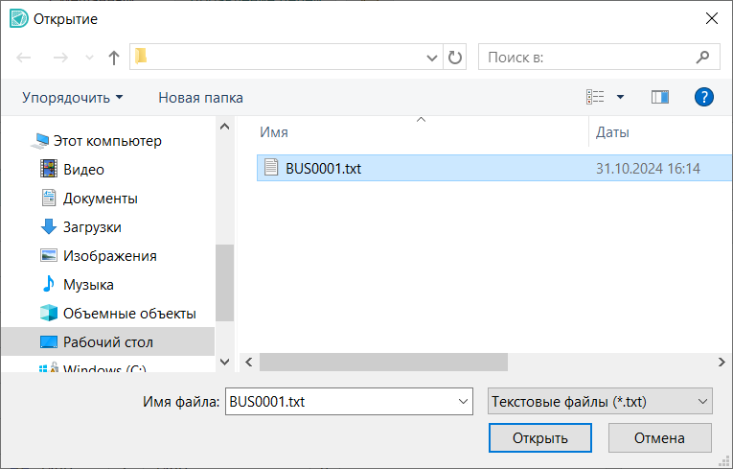Select the BUS0001.txt file
This screenshot has height=469, width=733.
point(323,168)
